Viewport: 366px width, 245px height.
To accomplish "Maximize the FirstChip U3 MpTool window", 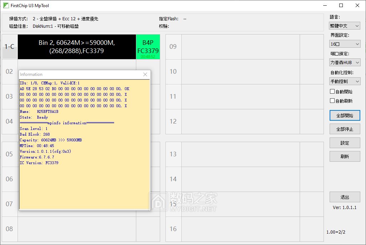I will (x=341, y=5).
